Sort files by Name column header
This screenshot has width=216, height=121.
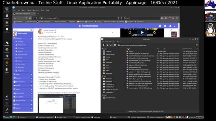tap(128, 49)
